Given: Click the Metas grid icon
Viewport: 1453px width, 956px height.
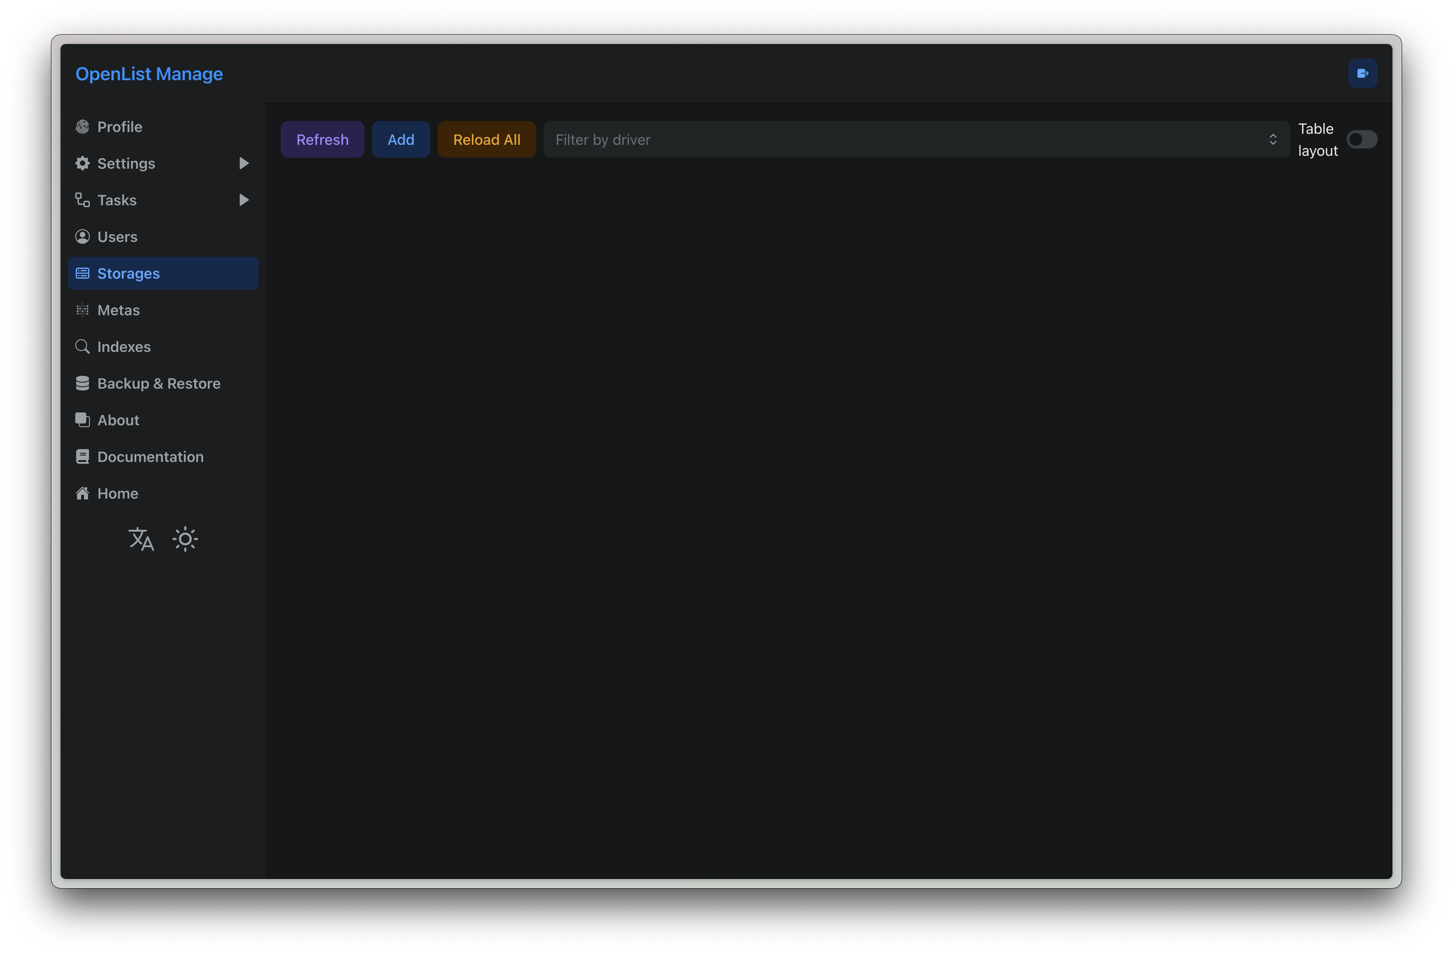Looking at the screenshot, I should (x=83, y=310).
